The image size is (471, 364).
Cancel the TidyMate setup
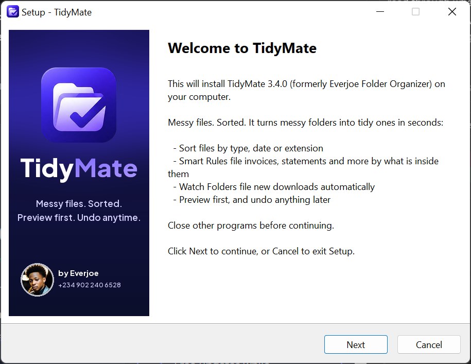(429, 344)
